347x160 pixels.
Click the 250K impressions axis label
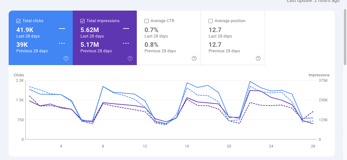[323, 100]
